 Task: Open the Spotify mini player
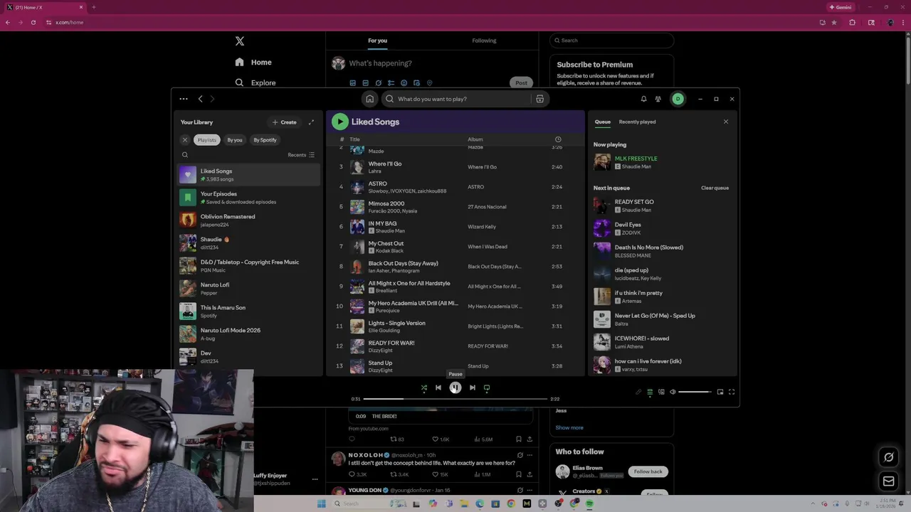click(x=720, y=392)
